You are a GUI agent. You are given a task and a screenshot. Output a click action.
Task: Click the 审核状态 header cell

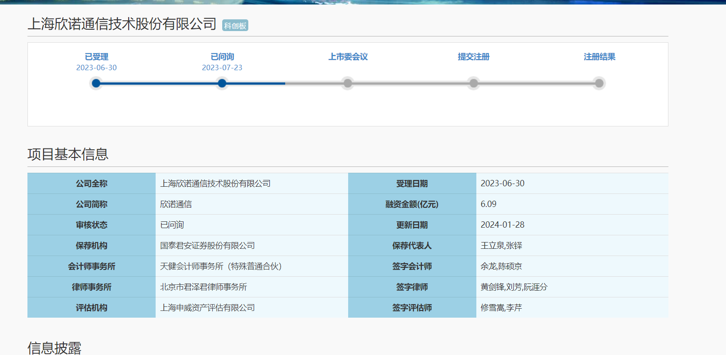click(91, 225)
